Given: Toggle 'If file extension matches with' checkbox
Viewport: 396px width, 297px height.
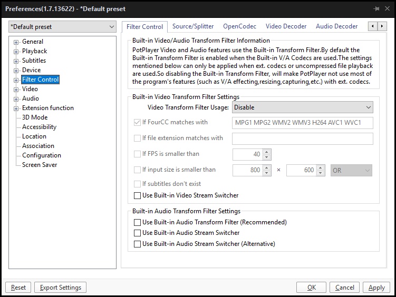Looking at the screenshot, I should click(x=137, y=138).
